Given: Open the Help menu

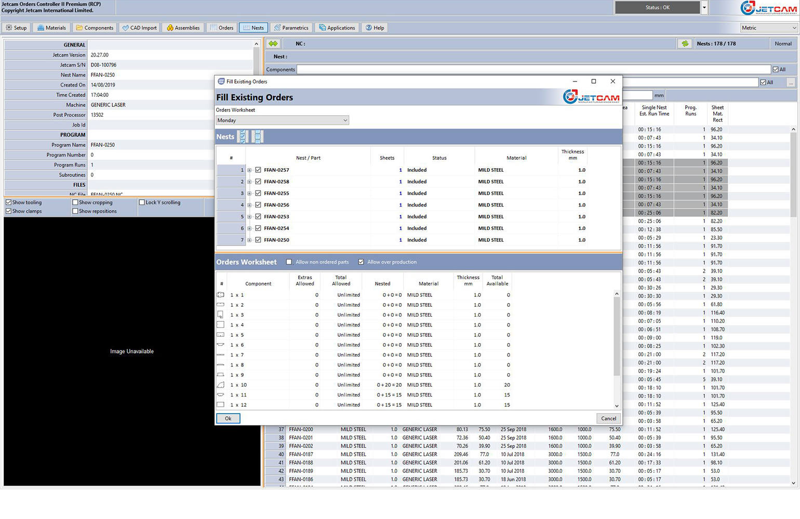Looking at the screenshot, I should click(375, 28).
